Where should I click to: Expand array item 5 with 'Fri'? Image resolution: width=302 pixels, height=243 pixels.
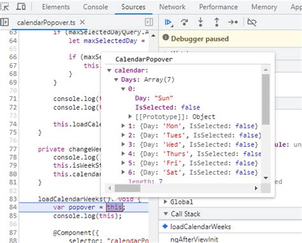click(123, 163)
